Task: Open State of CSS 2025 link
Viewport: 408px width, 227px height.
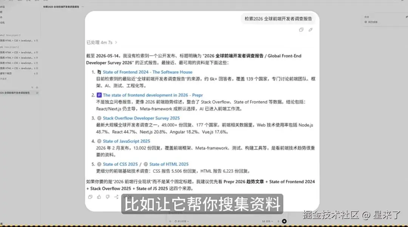Action: 120,164
